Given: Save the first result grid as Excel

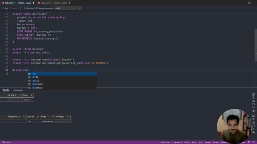Looking at the screenshot, I should click(253, 101).
